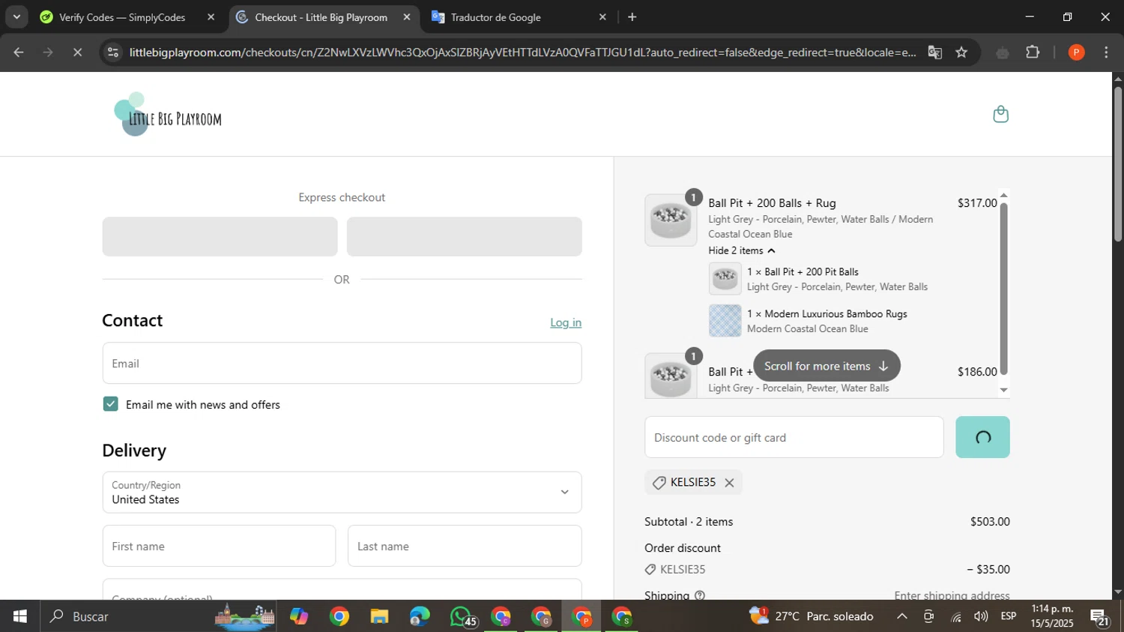Screen dimensions: 1124x632
Task: Show hidden system tray icons
Action: [x=901, y=616]
